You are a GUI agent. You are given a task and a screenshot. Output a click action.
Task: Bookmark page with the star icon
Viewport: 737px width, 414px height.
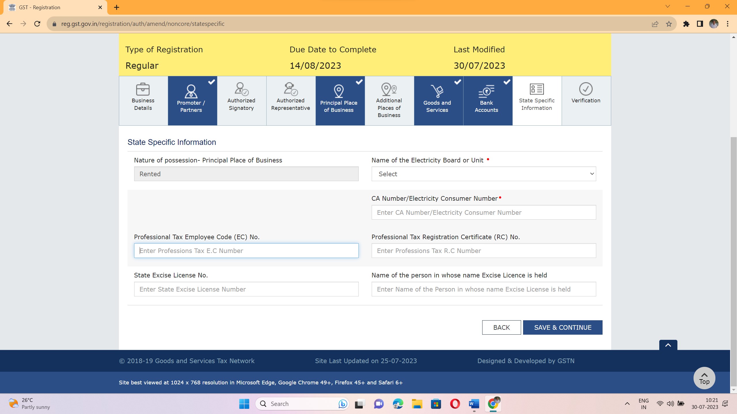click(x=669, y=24)
